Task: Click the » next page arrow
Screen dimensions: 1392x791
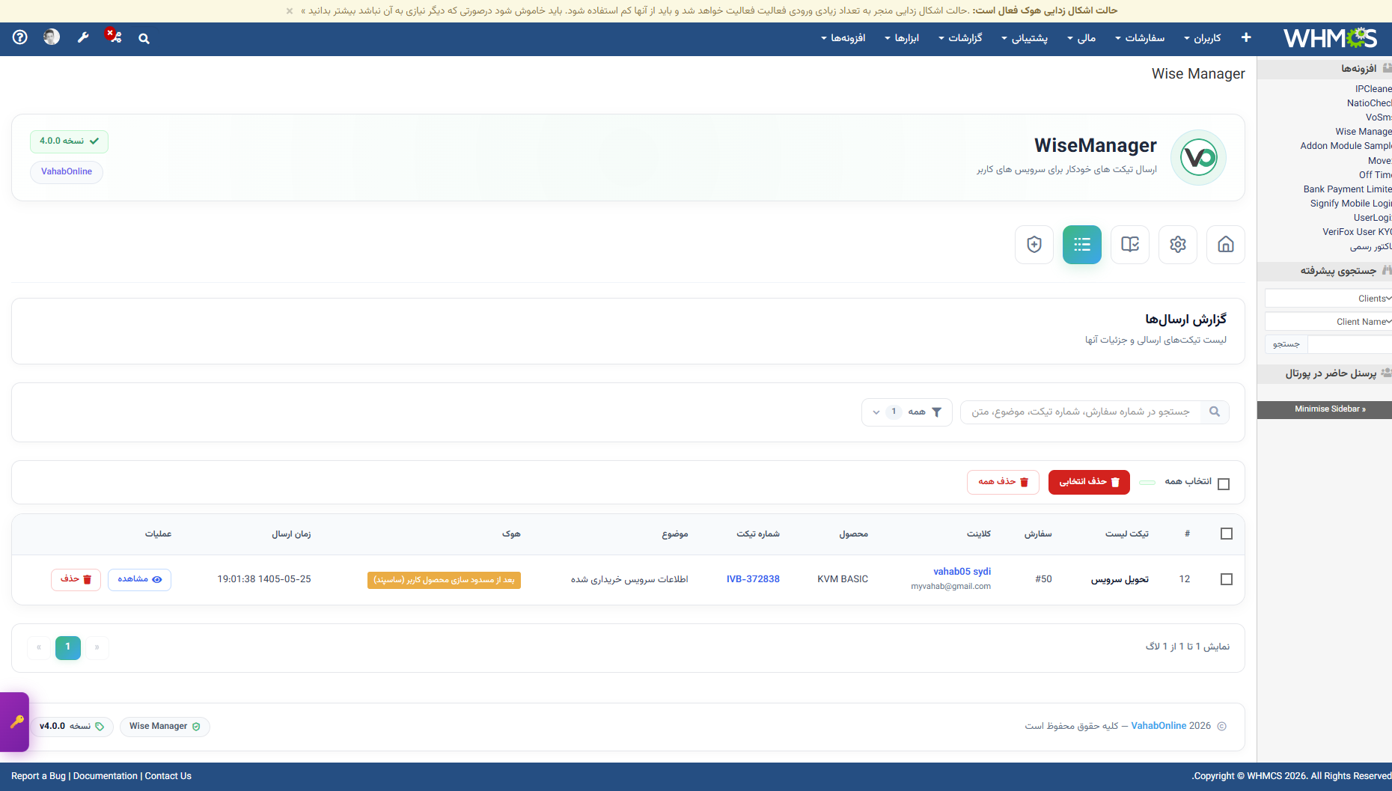Action: pos(97,647)
